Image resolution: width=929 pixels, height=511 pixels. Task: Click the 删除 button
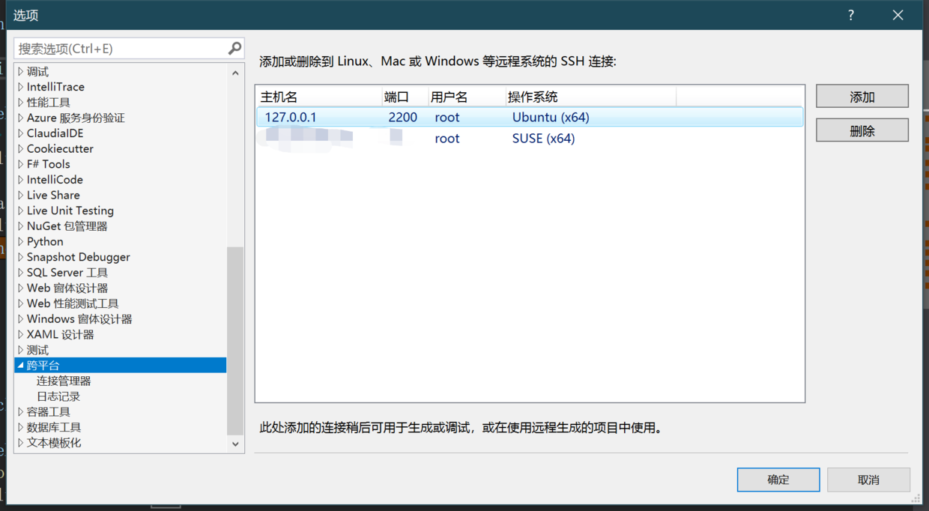[x=862, y=130]
